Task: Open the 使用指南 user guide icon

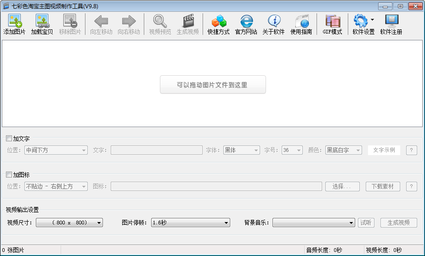Action: tap(301, 24)
